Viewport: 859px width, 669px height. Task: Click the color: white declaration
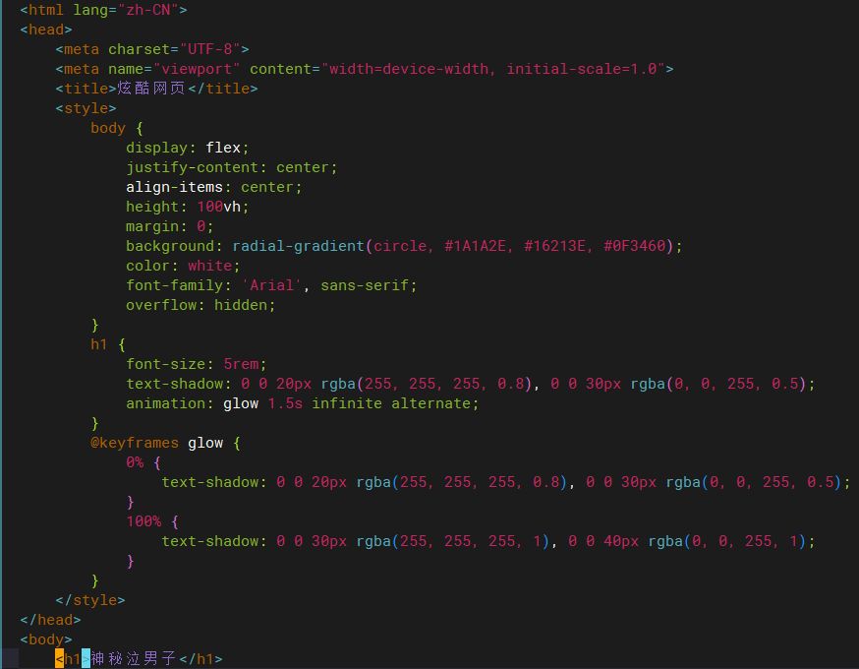click(182, 266)
